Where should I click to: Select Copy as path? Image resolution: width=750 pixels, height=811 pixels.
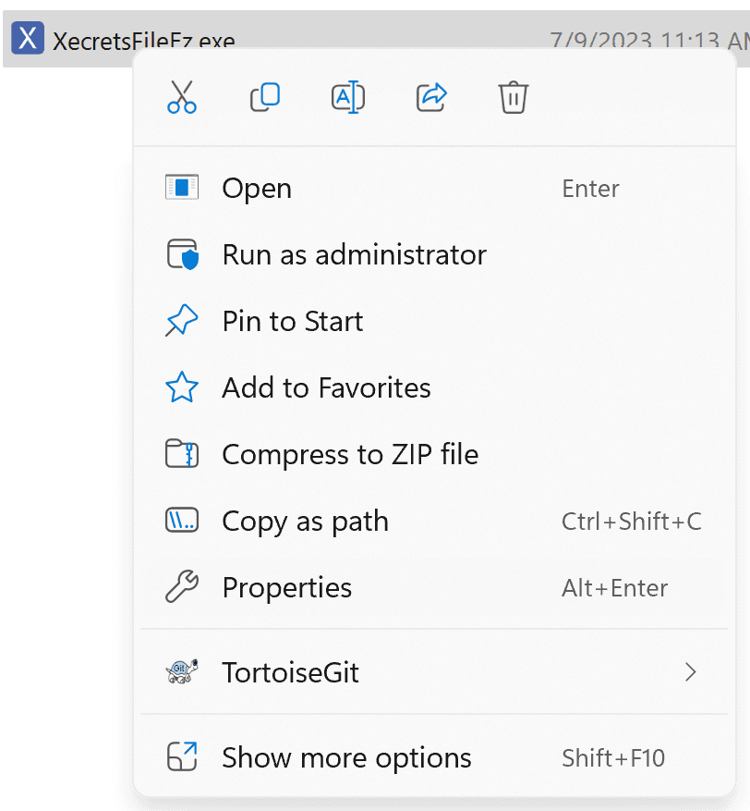pos(305,521)
